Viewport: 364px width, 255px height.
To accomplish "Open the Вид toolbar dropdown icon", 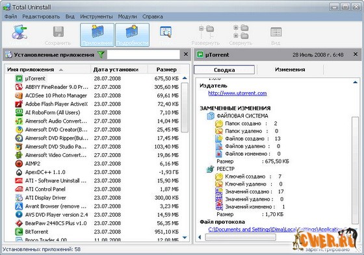I will pos(276,32).
